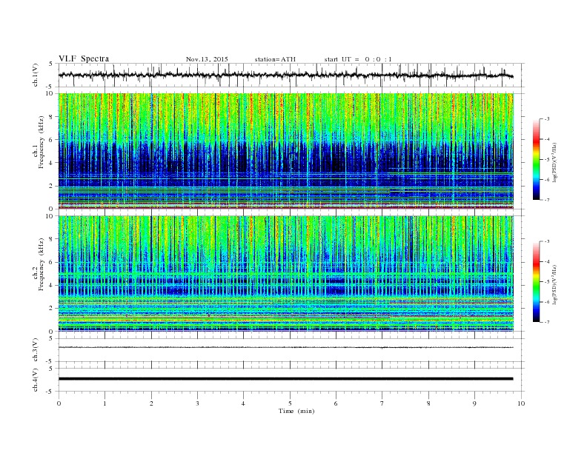587x453 pixels.
Task: Click the "3" minute label on time axis
Action: coord(197,403)
